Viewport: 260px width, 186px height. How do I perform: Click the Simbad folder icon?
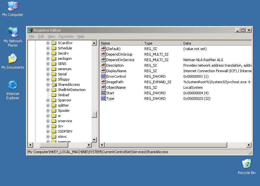pyautogui.click(x=54, y=95)
